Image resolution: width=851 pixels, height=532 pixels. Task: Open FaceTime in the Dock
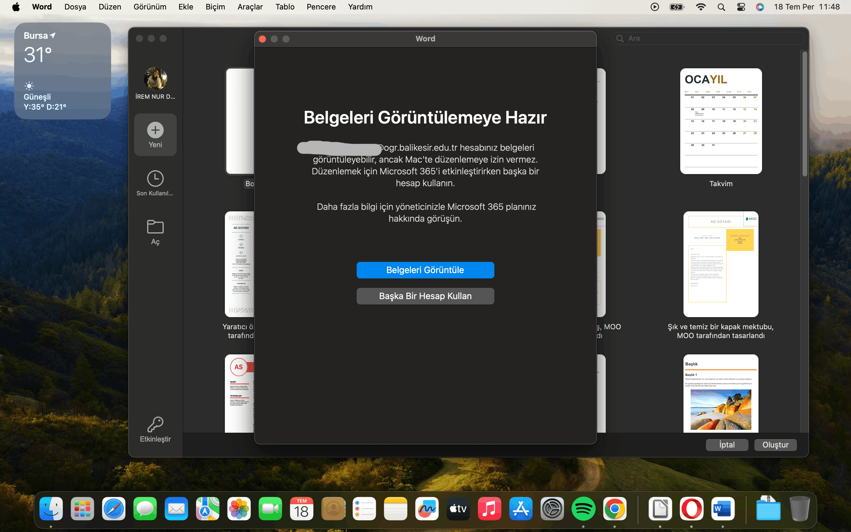coord(270,508)
